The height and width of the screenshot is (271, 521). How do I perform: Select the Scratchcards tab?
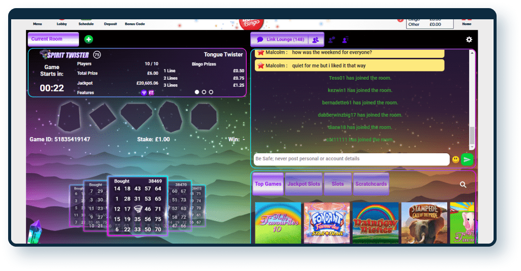pyautogui.click(x=371, y=184)
